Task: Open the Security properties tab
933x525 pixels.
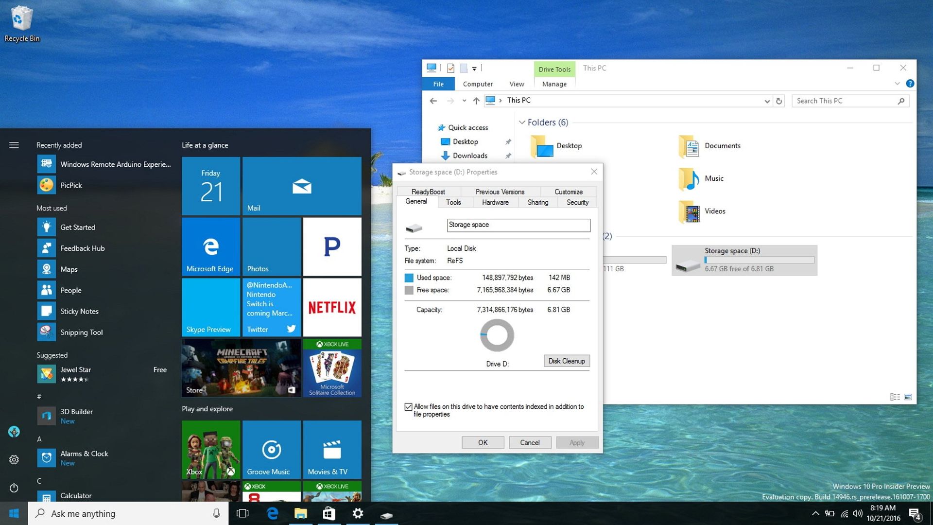Action: (577, 203)
